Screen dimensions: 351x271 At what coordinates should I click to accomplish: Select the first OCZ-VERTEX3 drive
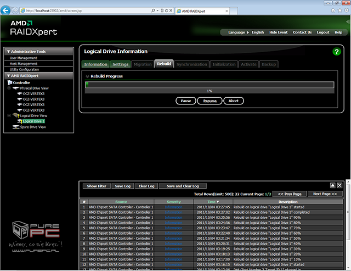tap(33, 94)
